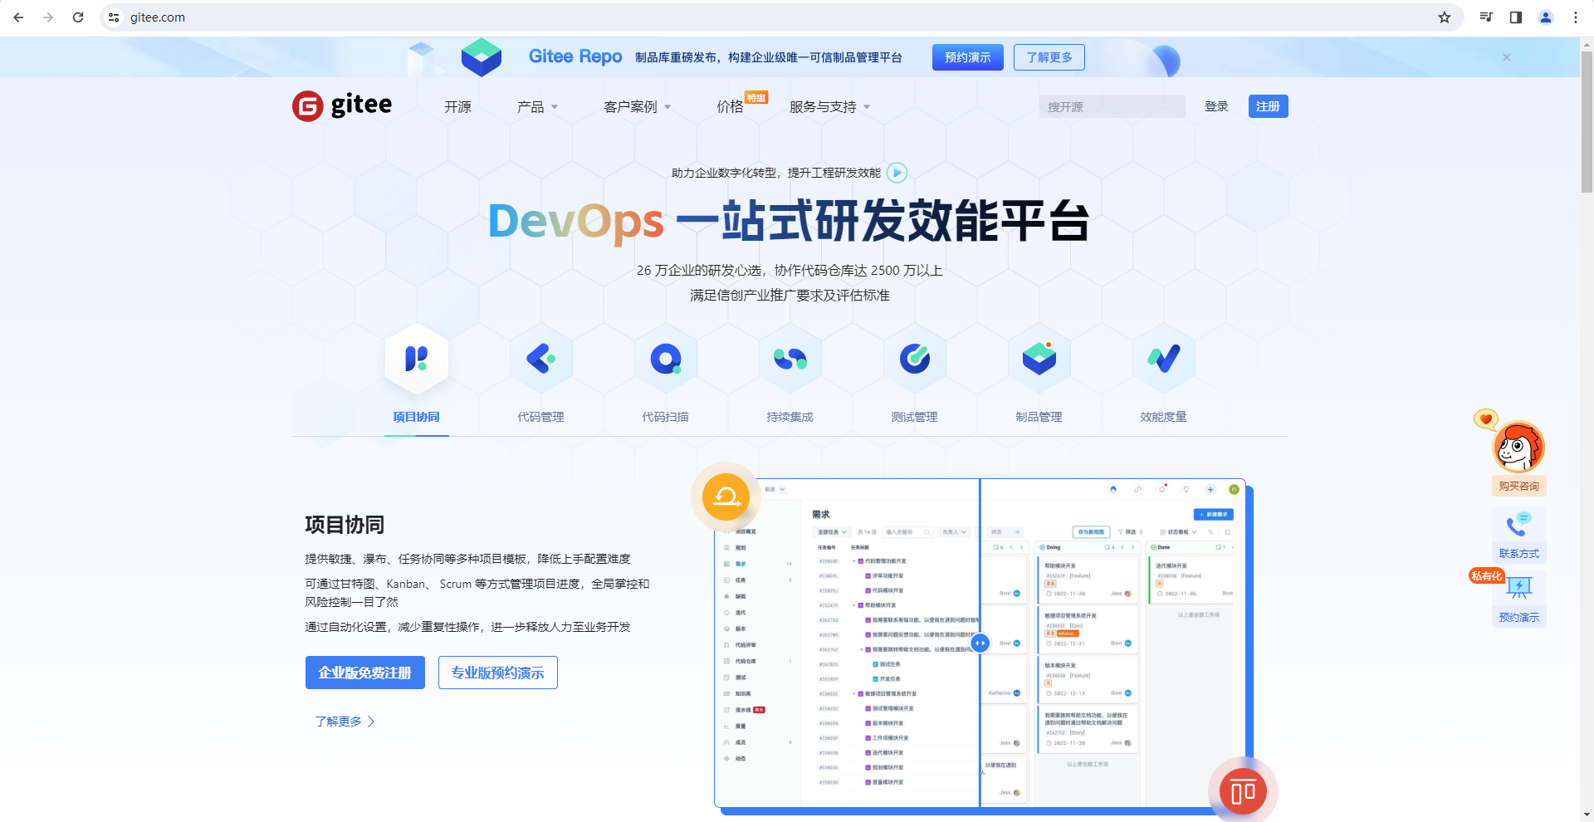Click the 企业版免费注册 button
1594x822 pixels.
tap(365, 673)
